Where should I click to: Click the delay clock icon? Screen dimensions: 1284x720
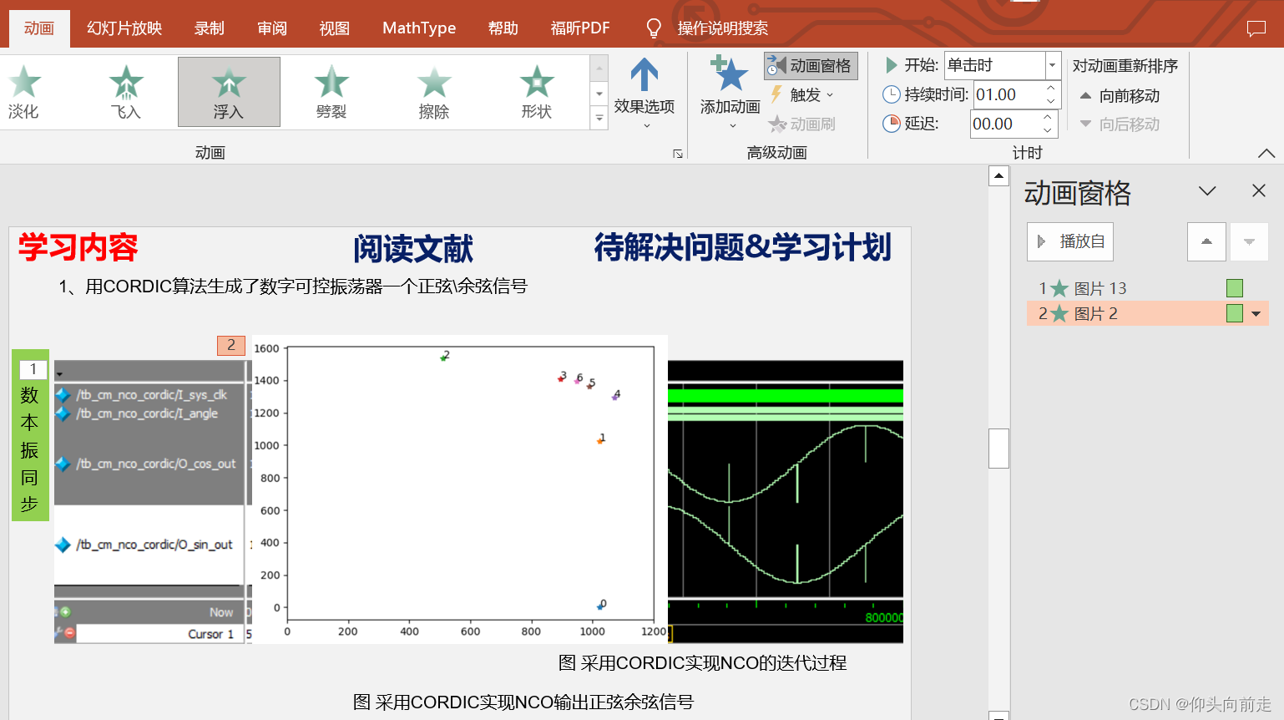(x=892, y=124)
